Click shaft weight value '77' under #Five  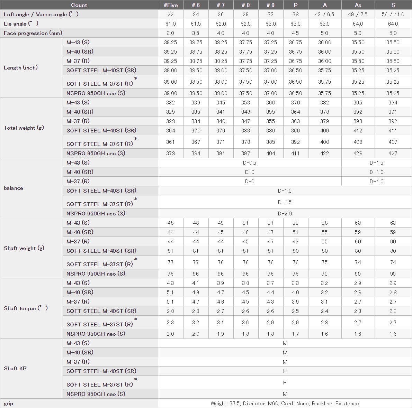[x=171, y=262]
